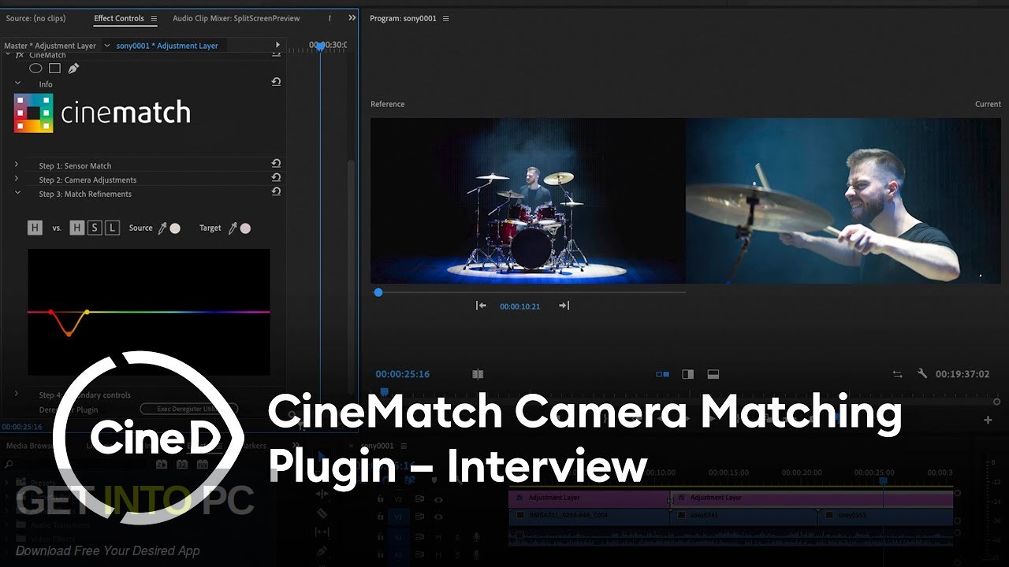
Task: Click the Reference timecode 00:00:10:21
Action: [519, 306]
